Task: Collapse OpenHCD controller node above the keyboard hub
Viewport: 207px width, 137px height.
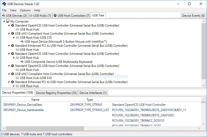Action: pos(9,53)
